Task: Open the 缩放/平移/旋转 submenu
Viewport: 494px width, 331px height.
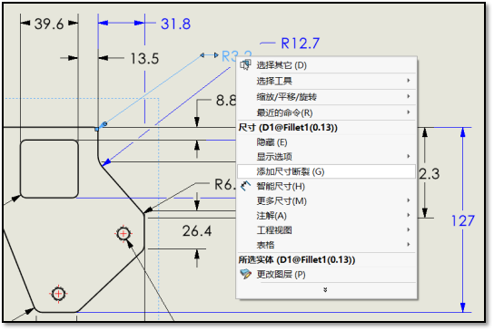Action: [x=326, y=97]
